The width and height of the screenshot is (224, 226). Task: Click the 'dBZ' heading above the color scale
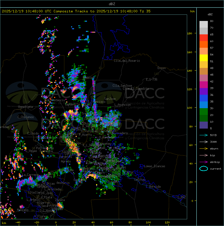pos(210,14)
